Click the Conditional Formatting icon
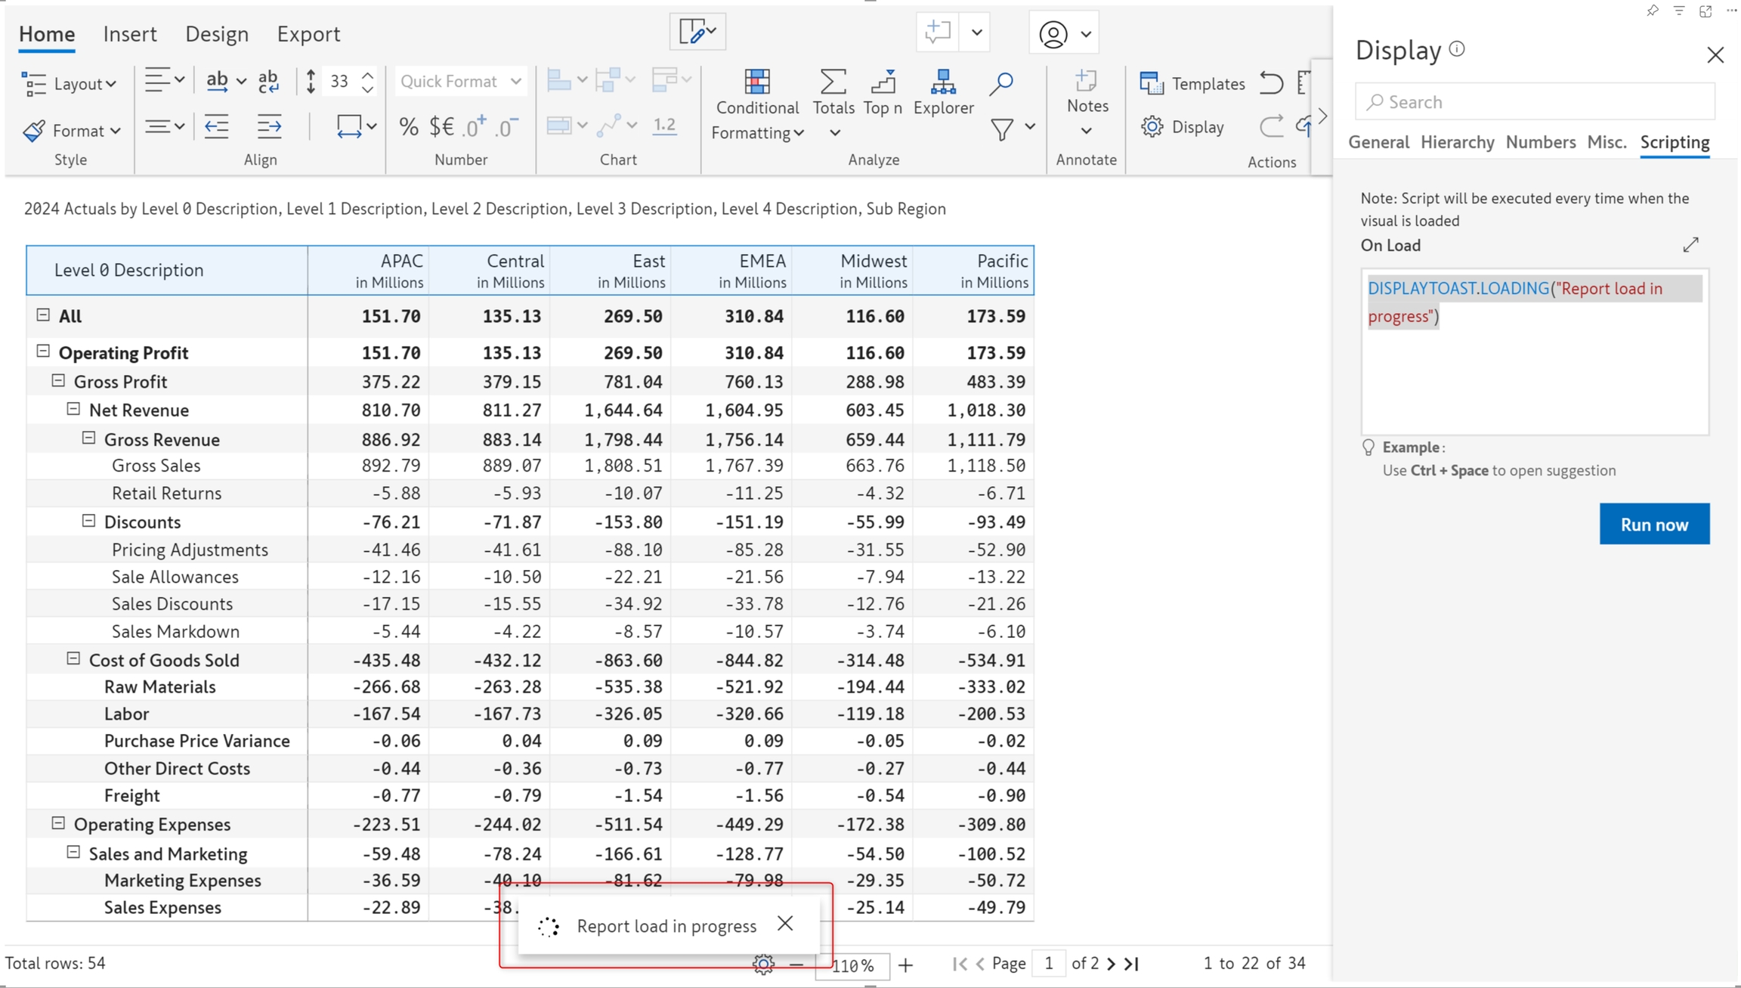This screenshot has height=988, width=1741. pos(756,82)
